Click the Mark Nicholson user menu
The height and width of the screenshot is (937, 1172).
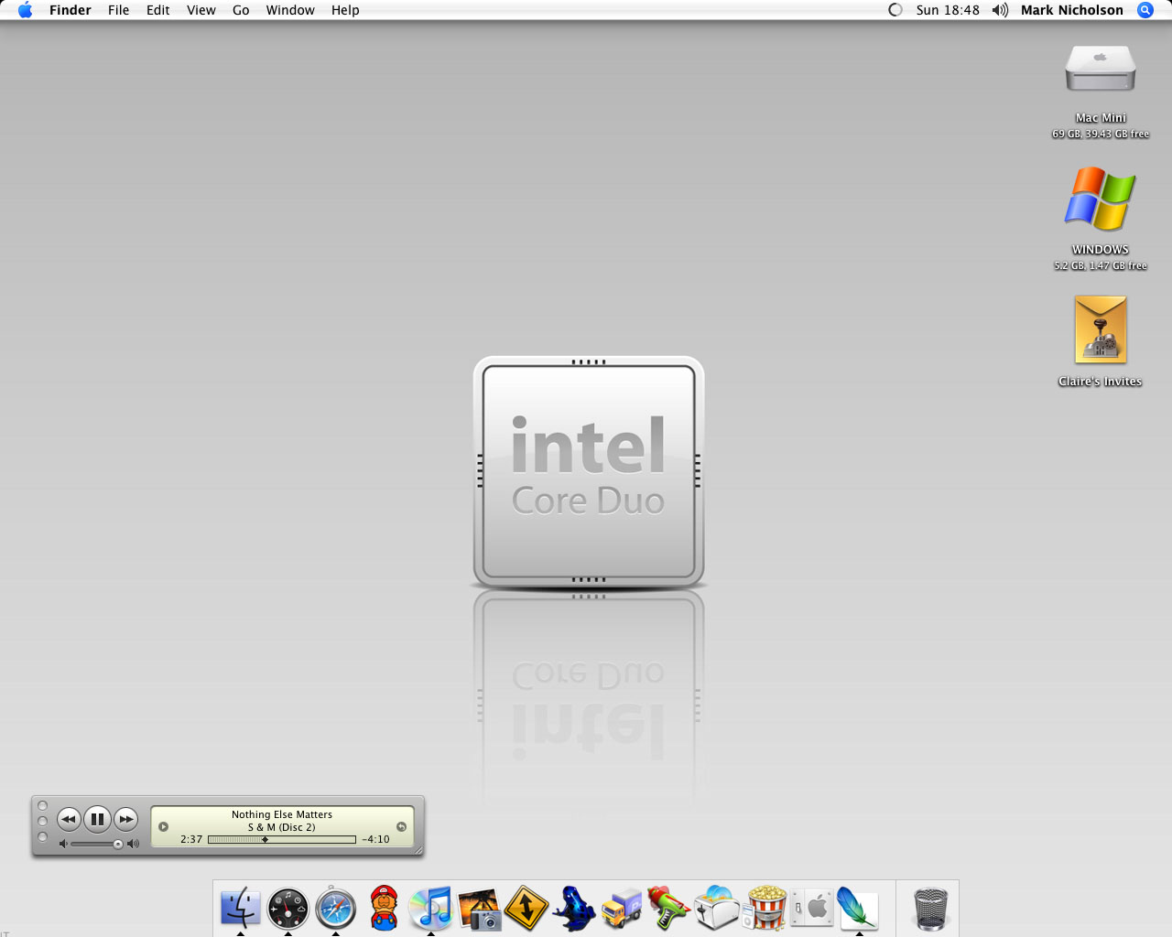tap(1072, 10)
